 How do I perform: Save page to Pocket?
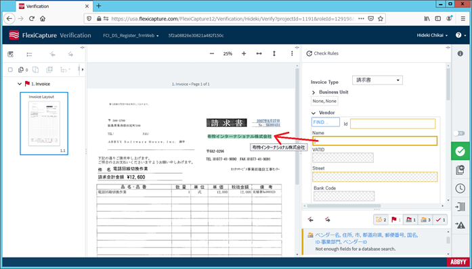(371, 19)
